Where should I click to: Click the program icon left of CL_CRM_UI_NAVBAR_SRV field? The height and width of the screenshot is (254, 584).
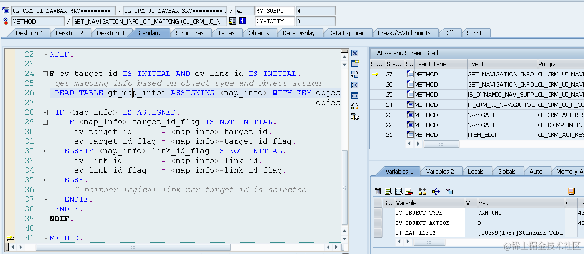click(x=6, y=11)
